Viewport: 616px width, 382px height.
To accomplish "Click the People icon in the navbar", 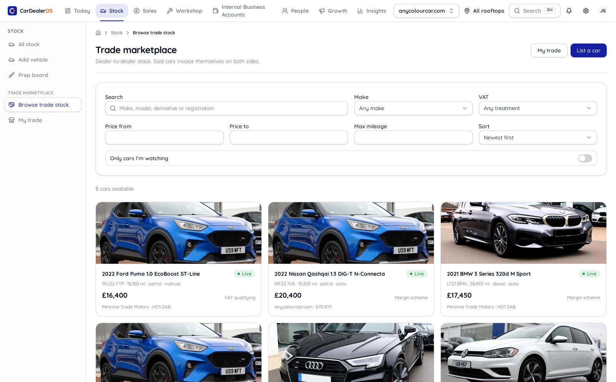I will 285,11.
